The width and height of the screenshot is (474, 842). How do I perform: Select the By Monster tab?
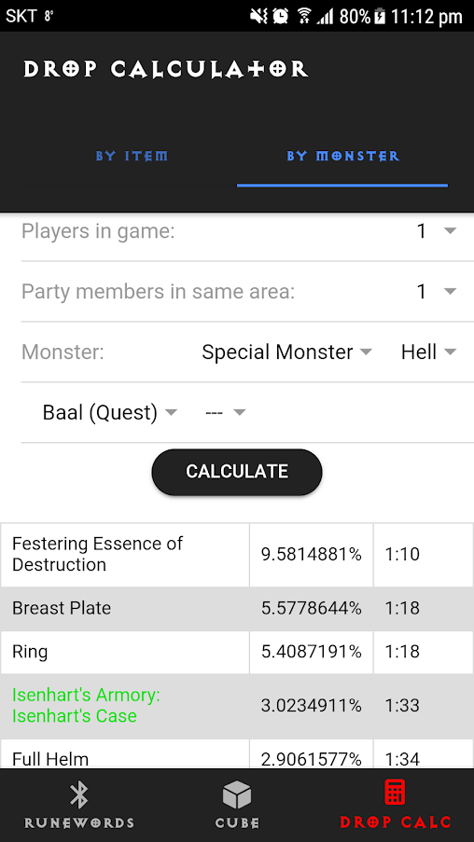(342, 157)
